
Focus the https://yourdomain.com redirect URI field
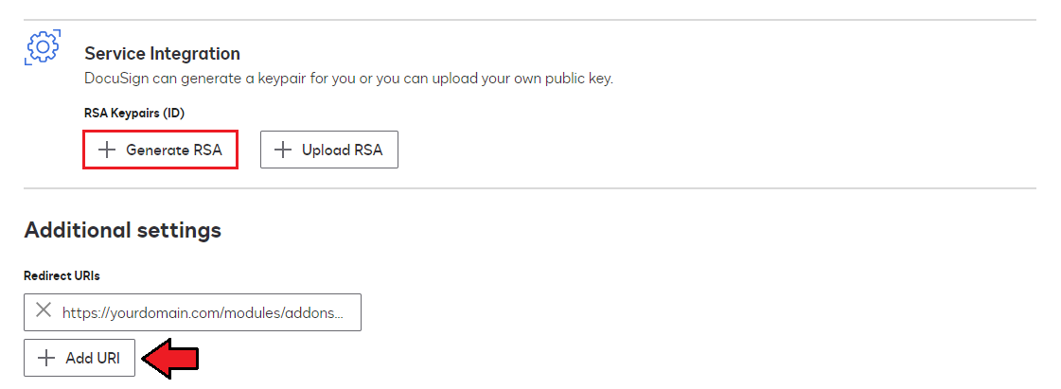tap(192, 312)
